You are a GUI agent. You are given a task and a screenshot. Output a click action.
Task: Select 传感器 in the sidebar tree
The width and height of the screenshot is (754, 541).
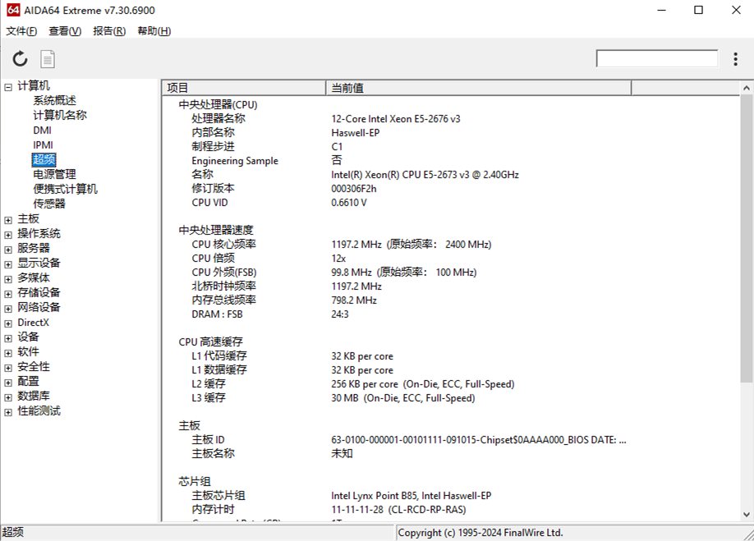(49, 204)
